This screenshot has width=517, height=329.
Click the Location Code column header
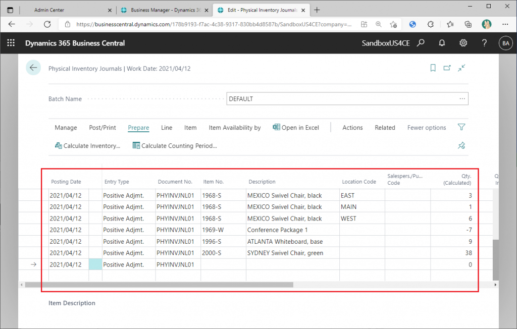click(x=359, y=182)
